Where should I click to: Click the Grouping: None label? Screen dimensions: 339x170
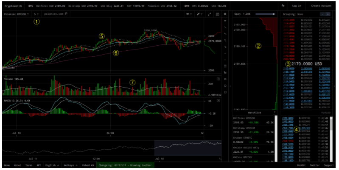pos(293,14)
